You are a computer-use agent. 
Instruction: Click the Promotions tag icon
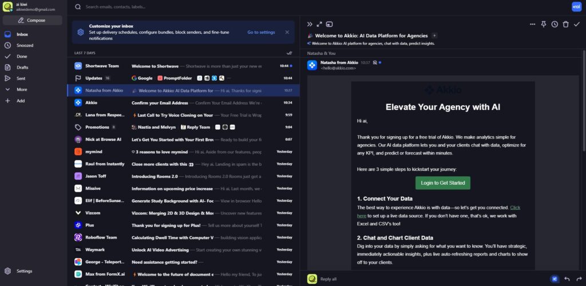78,128
